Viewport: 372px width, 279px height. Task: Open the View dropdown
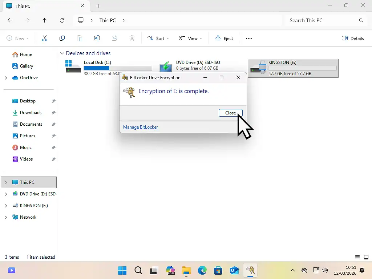190,38
